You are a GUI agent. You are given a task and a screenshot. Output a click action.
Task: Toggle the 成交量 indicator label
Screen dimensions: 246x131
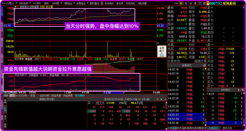tap(49, 6)
